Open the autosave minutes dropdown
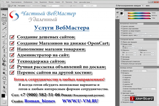This screenshot has width=159, height=106. pyautogui.click(x=143, y=6)
